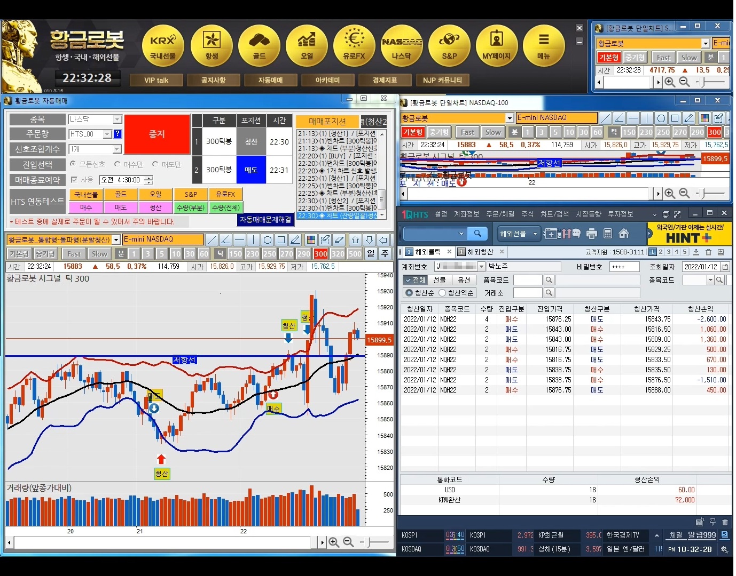Click the blue help question mark beside HTS_00
Image resolution: width=736 pixels, height=576 pixels.
point(118,134)
